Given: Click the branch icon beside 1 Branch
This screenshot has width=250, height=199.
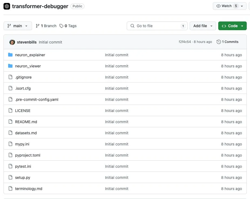Looking at the screenshot, I should point(38,26).
